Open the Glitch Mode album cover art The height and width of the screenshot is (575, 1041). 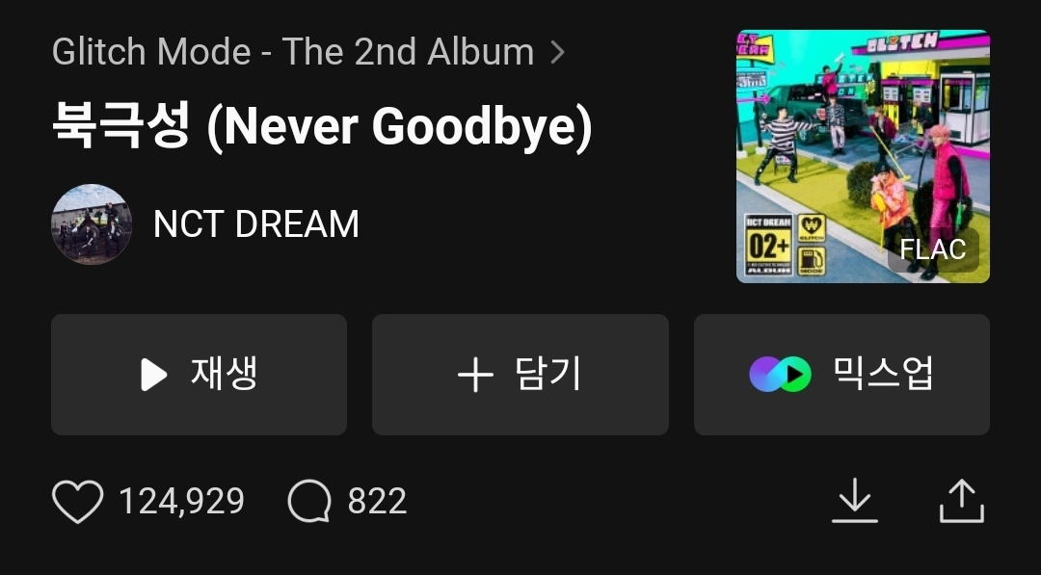(863, 157)
